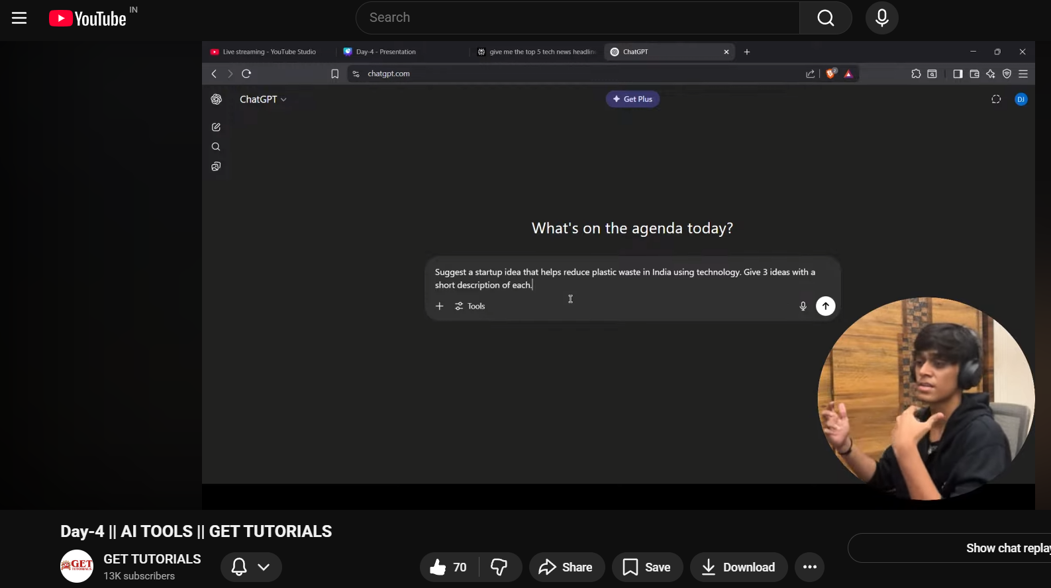
Task: Click the Share button
Action: [x=566, y=567]
